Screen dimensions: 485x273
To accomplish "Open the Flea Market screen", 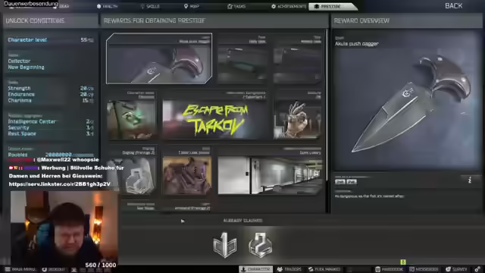I will pos(324,269).
